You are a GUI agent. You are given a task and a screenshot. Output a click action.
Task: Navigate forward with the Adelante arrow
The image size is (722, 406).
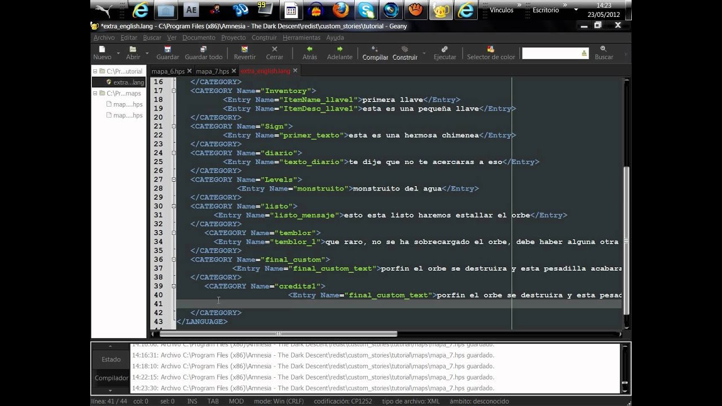[340, 53]
